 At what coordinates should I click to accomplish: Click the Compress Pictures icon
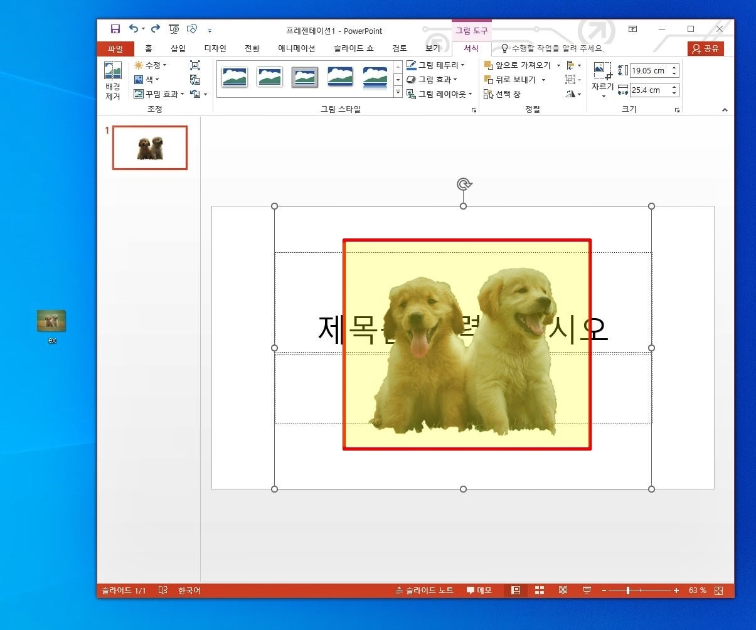(195, 65)
